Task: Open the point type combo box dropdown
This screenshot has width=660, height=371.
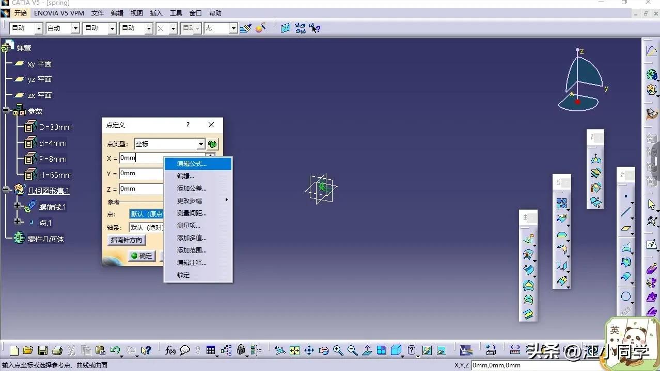Action: pos(201,144)
